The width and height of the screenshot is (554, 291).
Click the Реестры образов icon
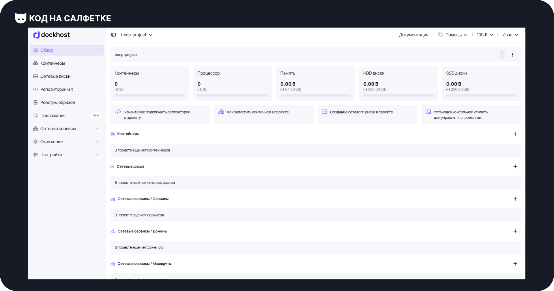[x=35, y=102]
